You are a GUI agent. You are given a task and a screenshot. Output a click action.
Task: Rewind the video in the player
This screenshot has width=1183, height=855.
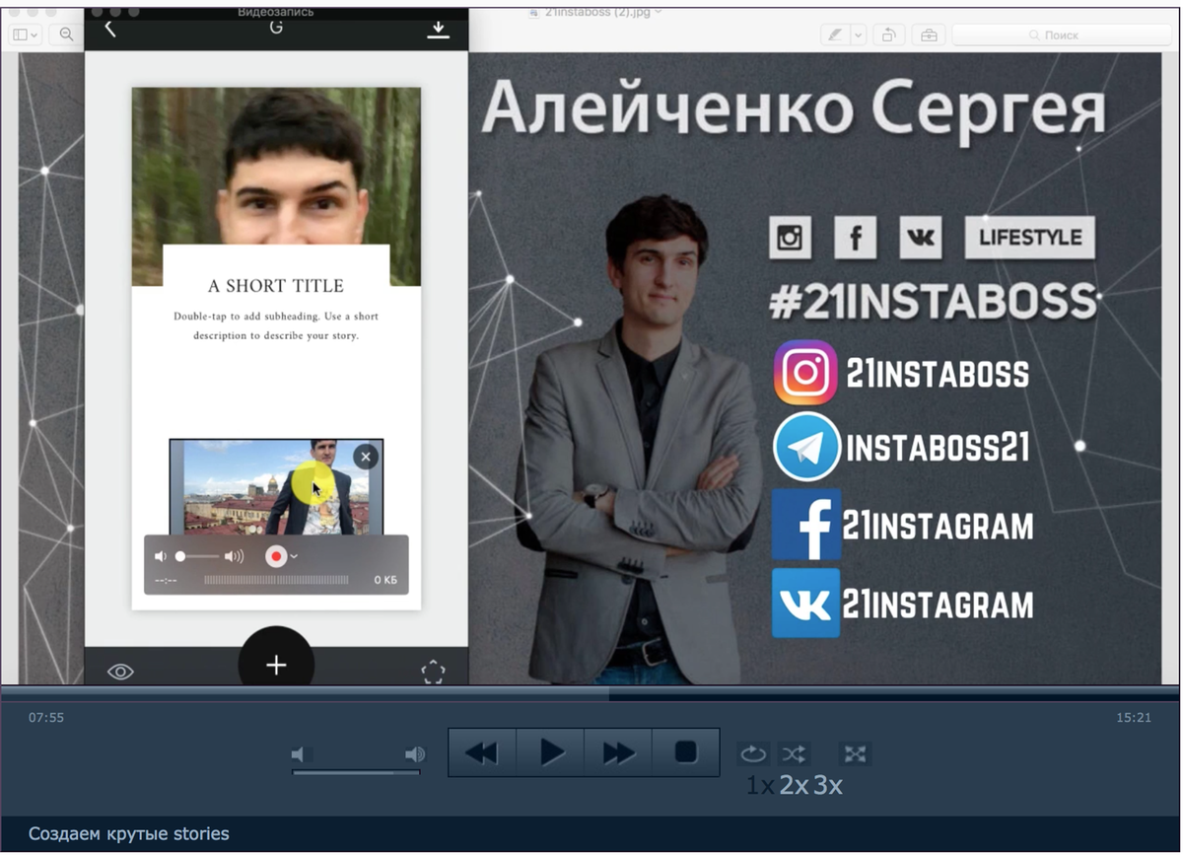click(x=482, y=752)
